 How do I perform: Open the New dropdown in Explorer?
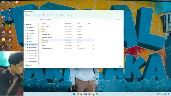point(28,15)
